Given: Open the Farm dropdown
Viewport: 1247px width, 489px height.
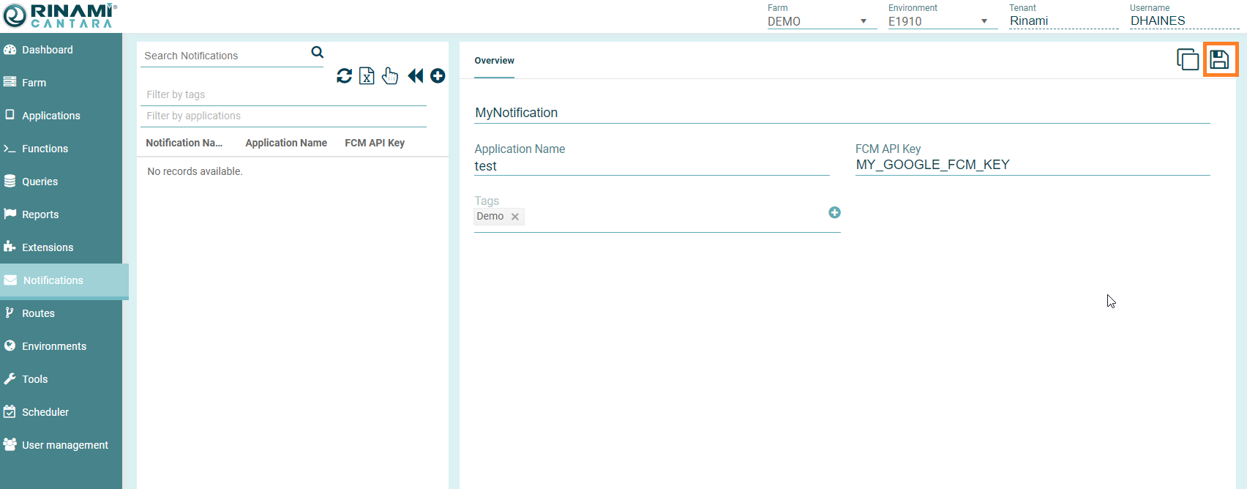Looking at the screenshot, I should coord(818,21).
